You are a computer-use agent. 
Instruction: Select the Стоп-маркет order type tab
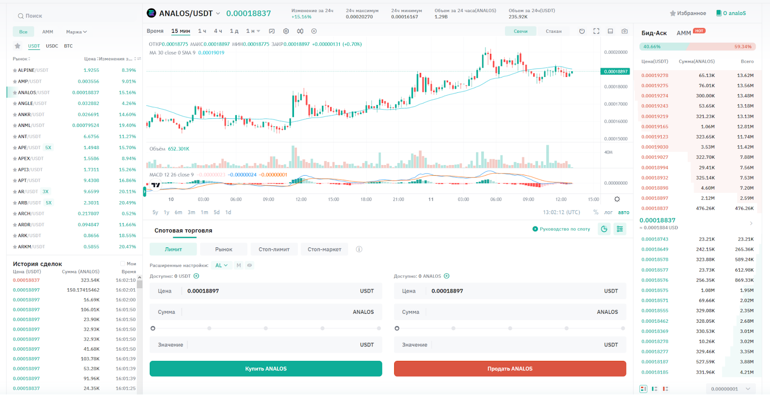tap(324, 249)
